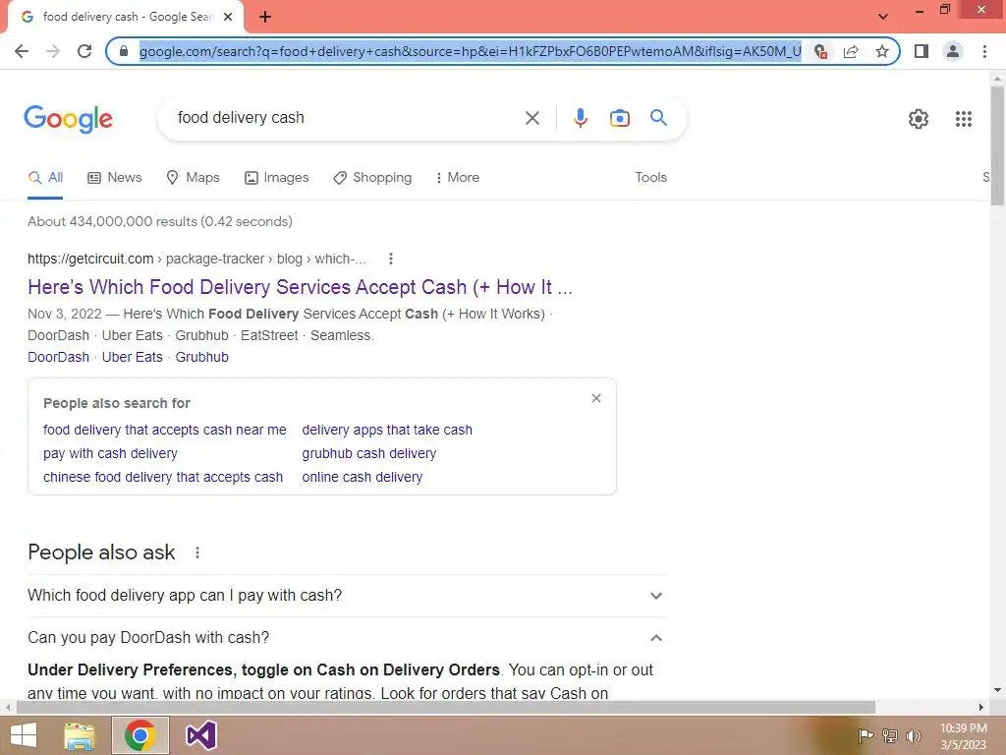Open the blocked content icon in address bar
The width and height of the screenshot is (1006, 755).
tap(820, 51)
